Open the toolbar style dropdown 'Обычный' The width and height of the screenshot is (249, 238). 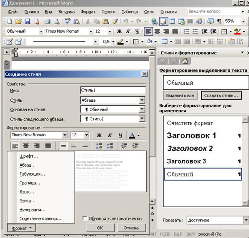pos(41,31)
